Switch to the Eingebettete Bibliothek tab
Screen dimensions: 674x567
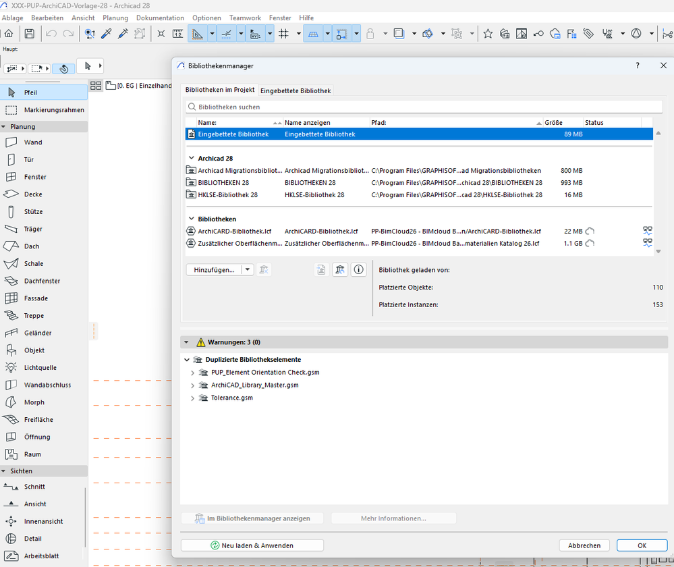pos(296,90)
